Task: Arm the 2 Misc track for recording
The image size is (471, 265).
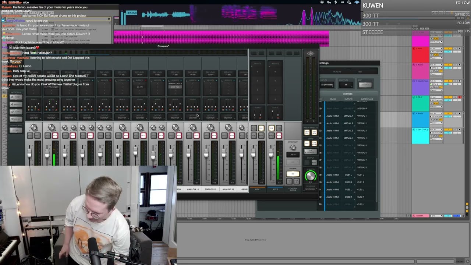Action: point(459,49)
